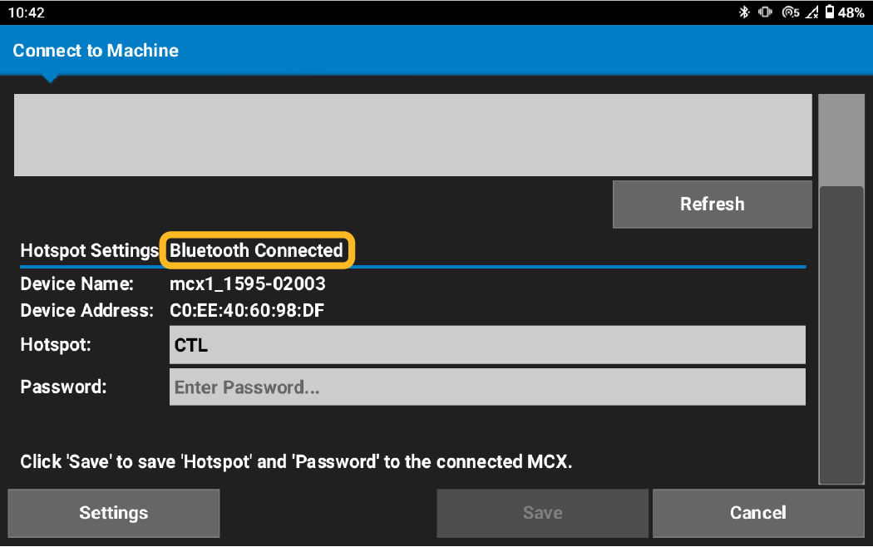This screenshot has width=873, height=547.
Task: Click the empty machine list area
Action: [x=412, y=135]
